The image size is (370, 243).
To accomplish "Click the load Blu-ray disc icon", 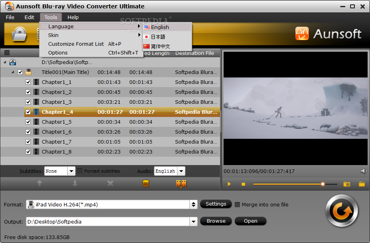I will pyautogui.click(x=19, y=34).
